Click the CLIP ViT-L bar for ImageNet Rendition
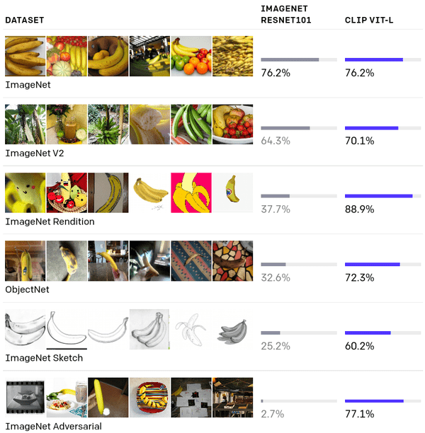This screenshot has width=425, height=433. click(x=378, y=196)
